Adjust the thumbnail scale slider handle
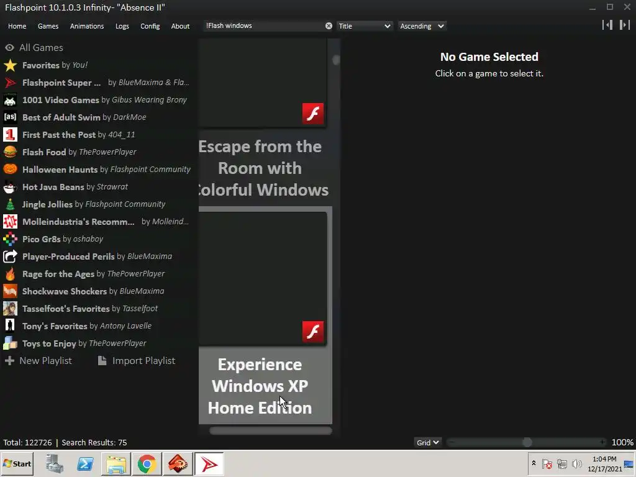The image size is (636, 477). pyautogui.click(x=527, y=442)
